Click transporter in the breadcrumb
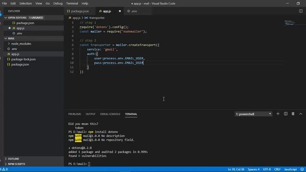The width and height of the screenshot is (306, 172). pyautogui.click(x=97, y=18)
